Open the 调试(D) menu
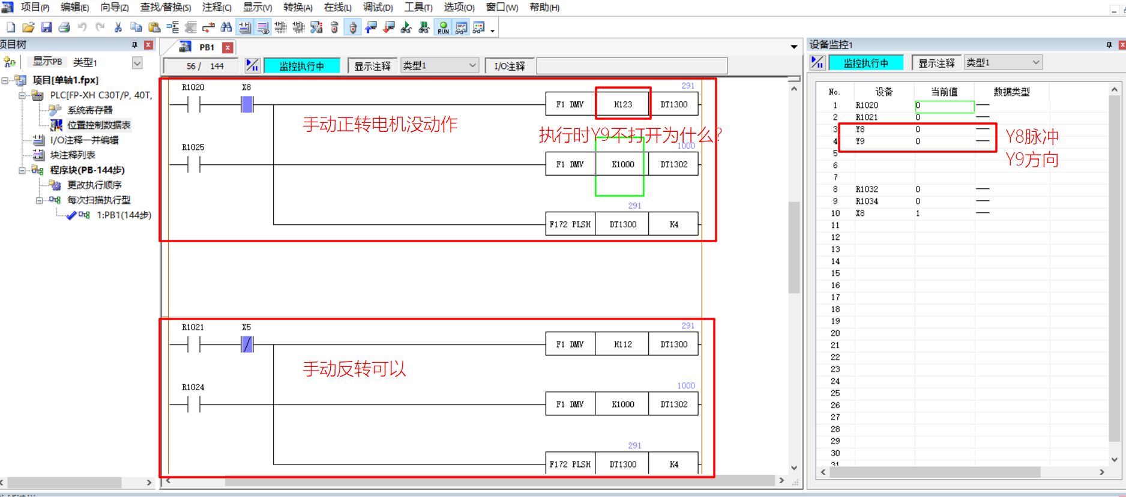 coord(378,7)
